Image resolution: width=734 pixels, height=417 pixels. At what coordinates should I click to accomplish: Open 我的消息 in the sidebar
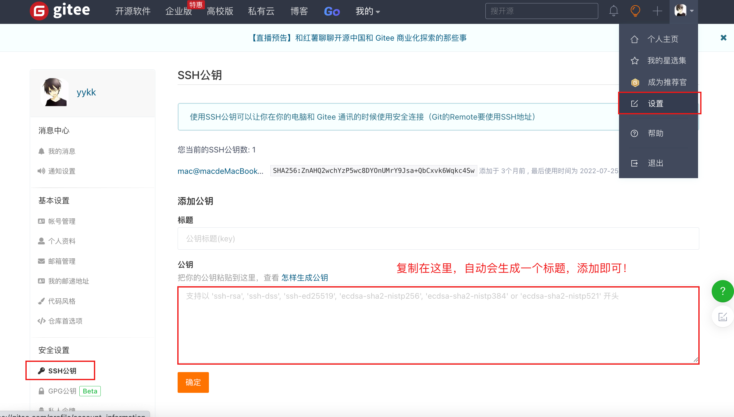tap(62, 151)
